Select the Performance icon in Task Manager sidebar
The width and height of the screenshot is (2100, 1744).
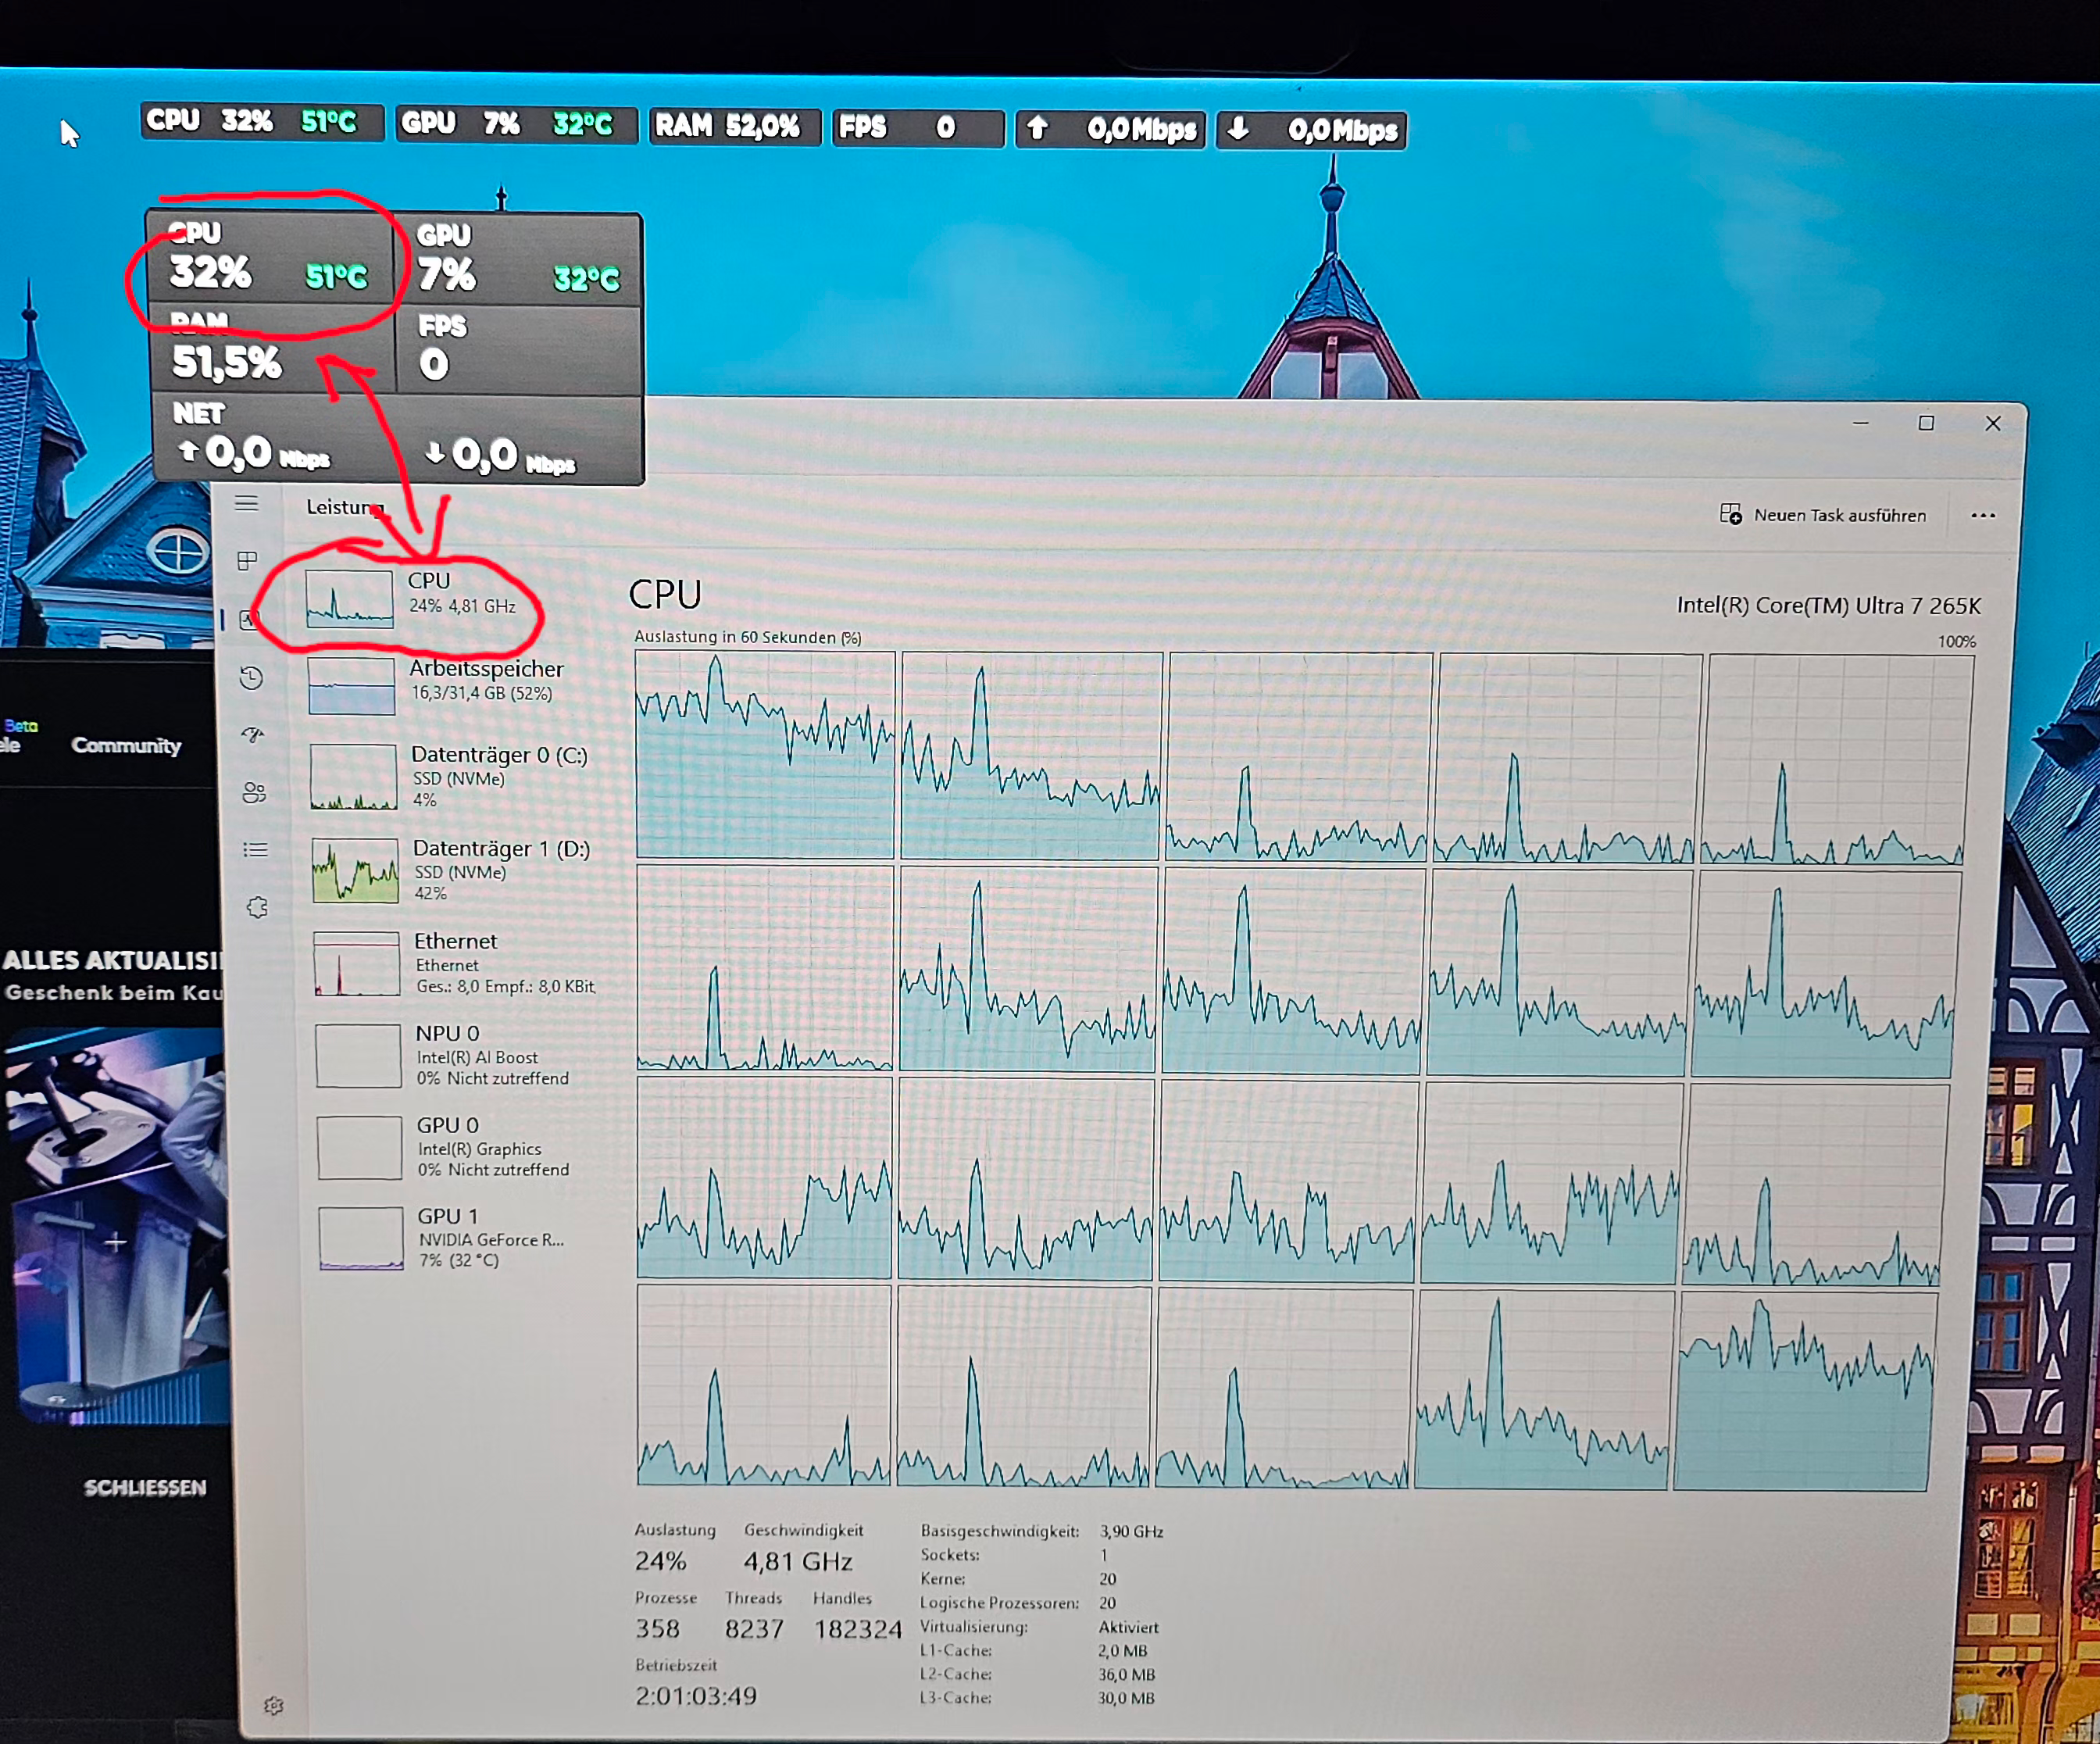248,620
